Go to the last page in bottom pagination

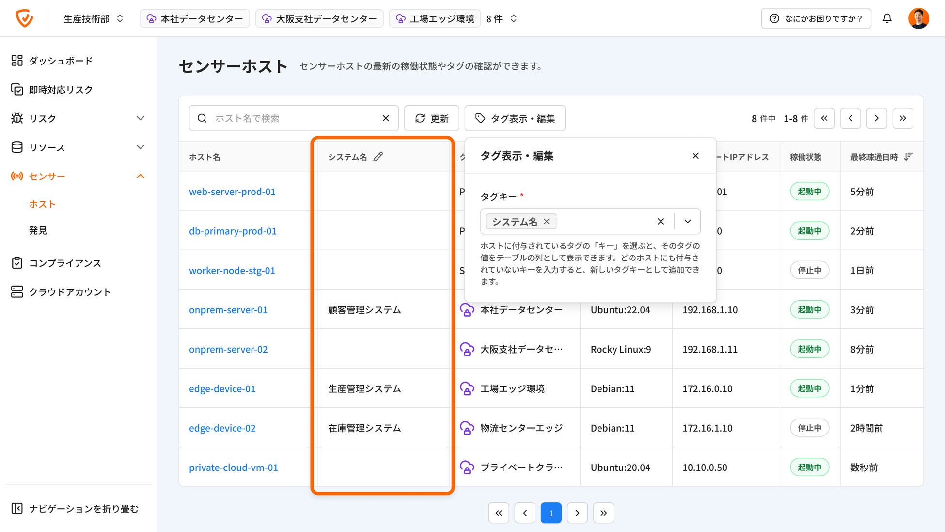[x=603, y=513]
